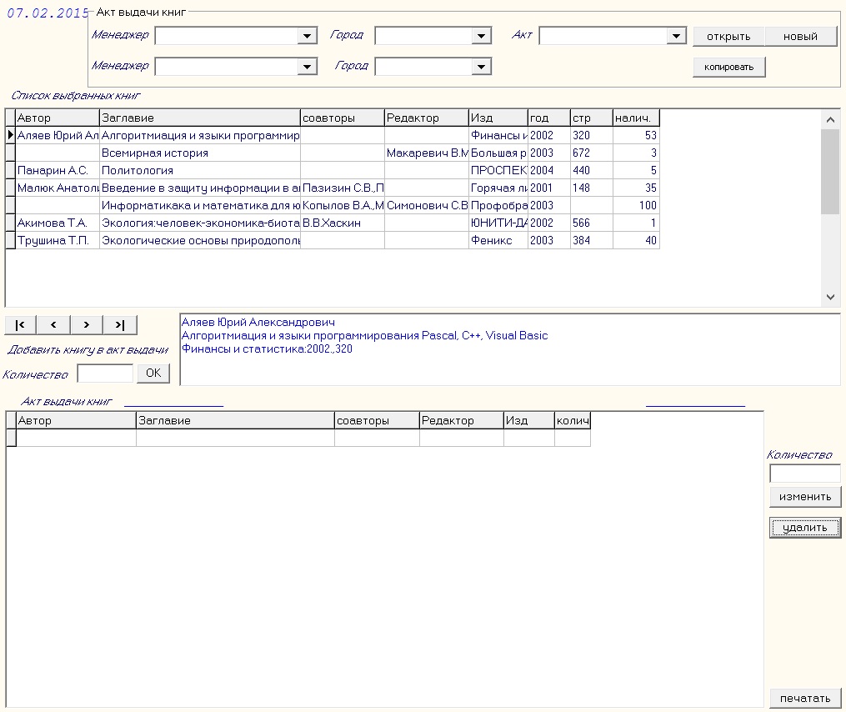This screenshot has height=712, width=846.
Task: Select row selector for Панарин А.С.
Action: point(10,170)
